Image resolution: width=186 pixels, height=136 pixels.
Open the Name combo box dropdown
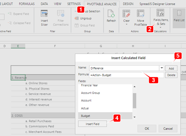tap(162, 68)
